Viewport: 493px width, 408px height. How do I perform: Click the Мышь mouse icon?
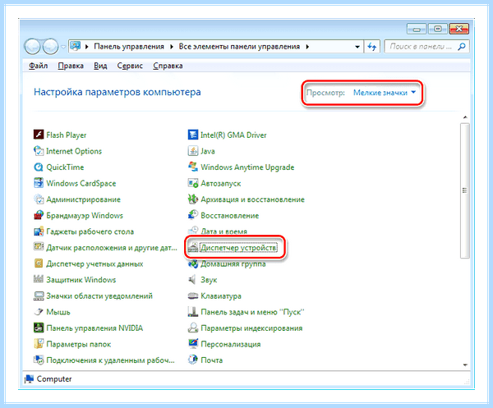pyautogui.click(x=39, y=312)
